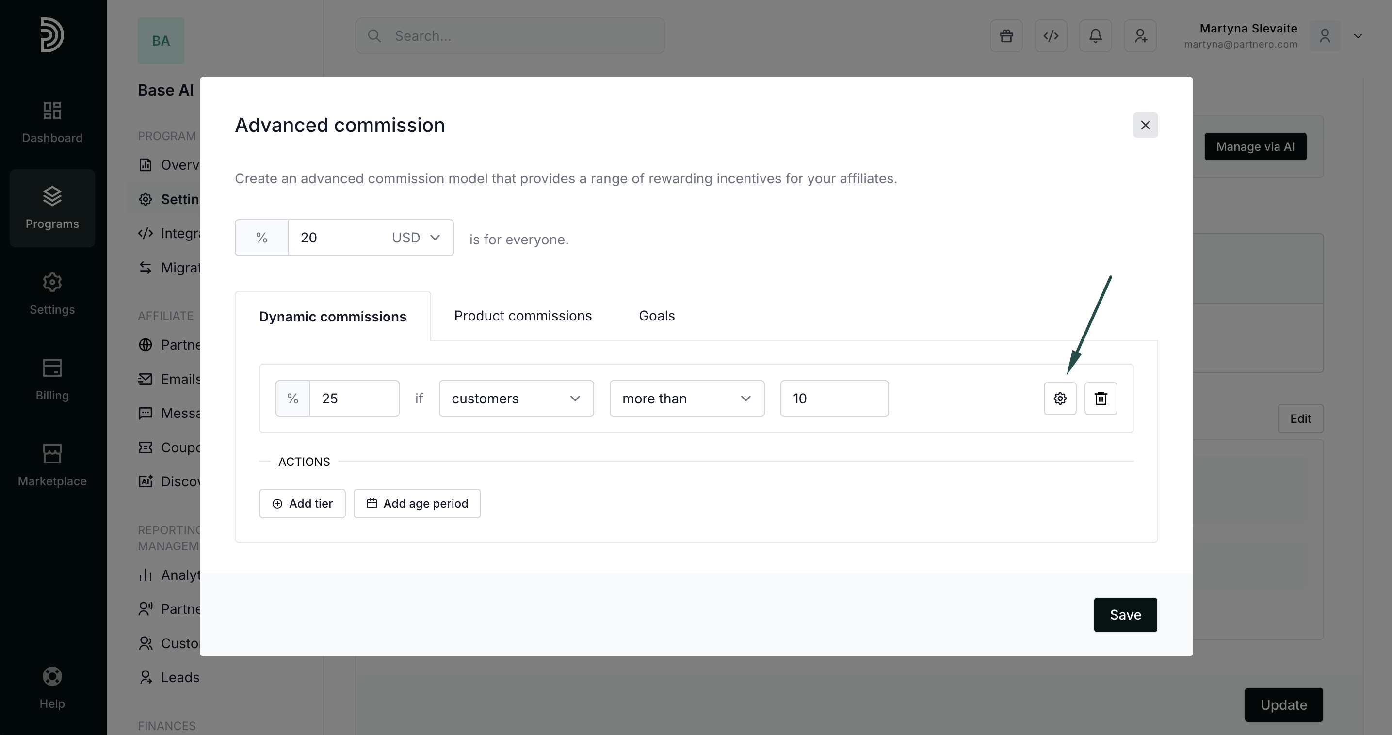
Task: Expand the 'more than' comparison dropdown
Action: (x=686, y=399)
